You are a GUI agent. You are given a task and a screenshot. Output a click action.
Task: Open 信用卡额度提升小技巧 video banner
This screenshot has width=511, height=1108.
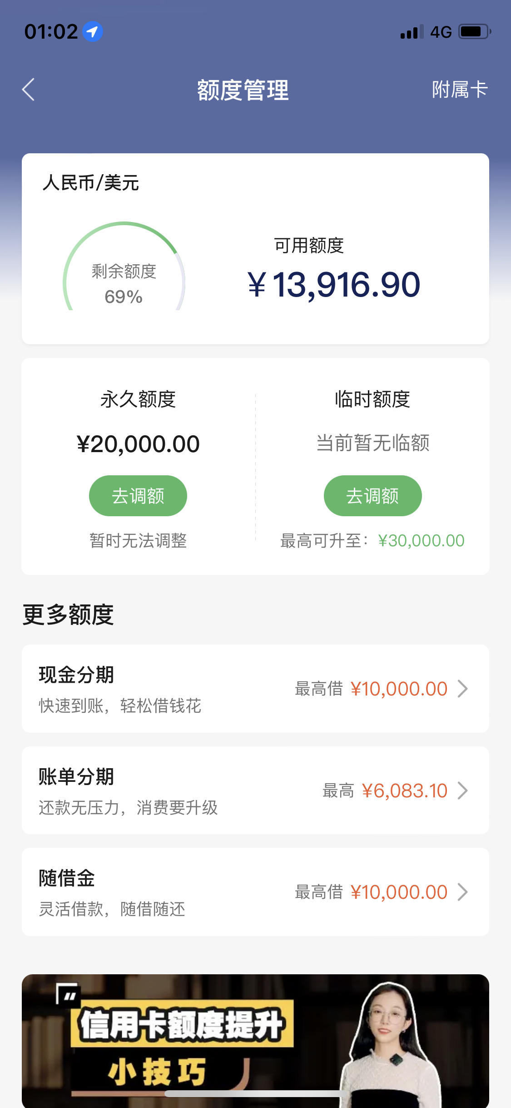pos(255,1041)
